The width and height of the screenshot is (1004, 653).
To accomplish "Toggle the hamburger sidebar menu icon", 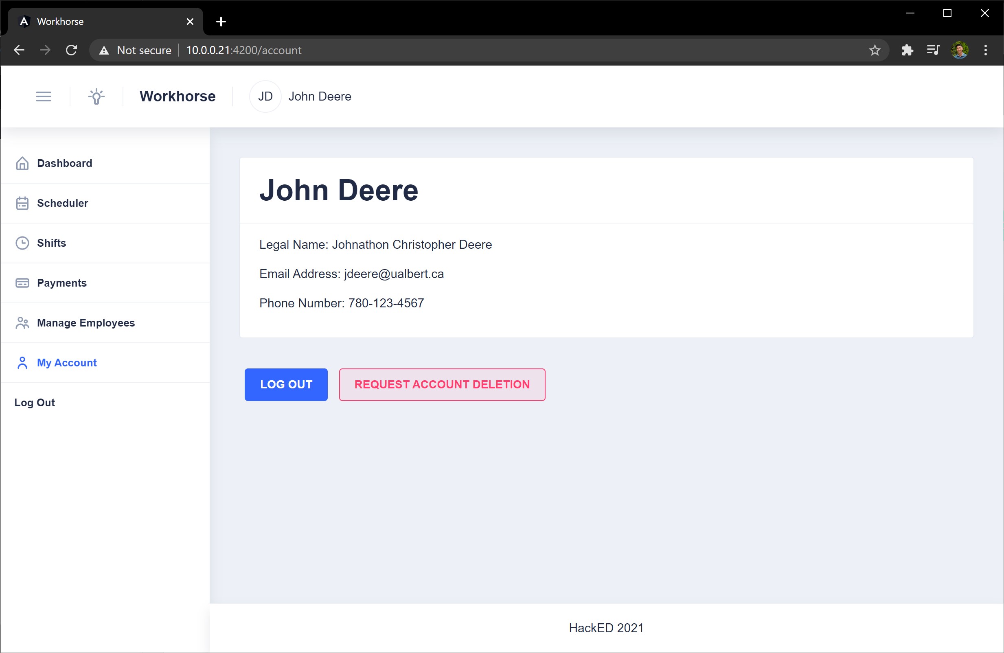I will (x=44, y=96).
